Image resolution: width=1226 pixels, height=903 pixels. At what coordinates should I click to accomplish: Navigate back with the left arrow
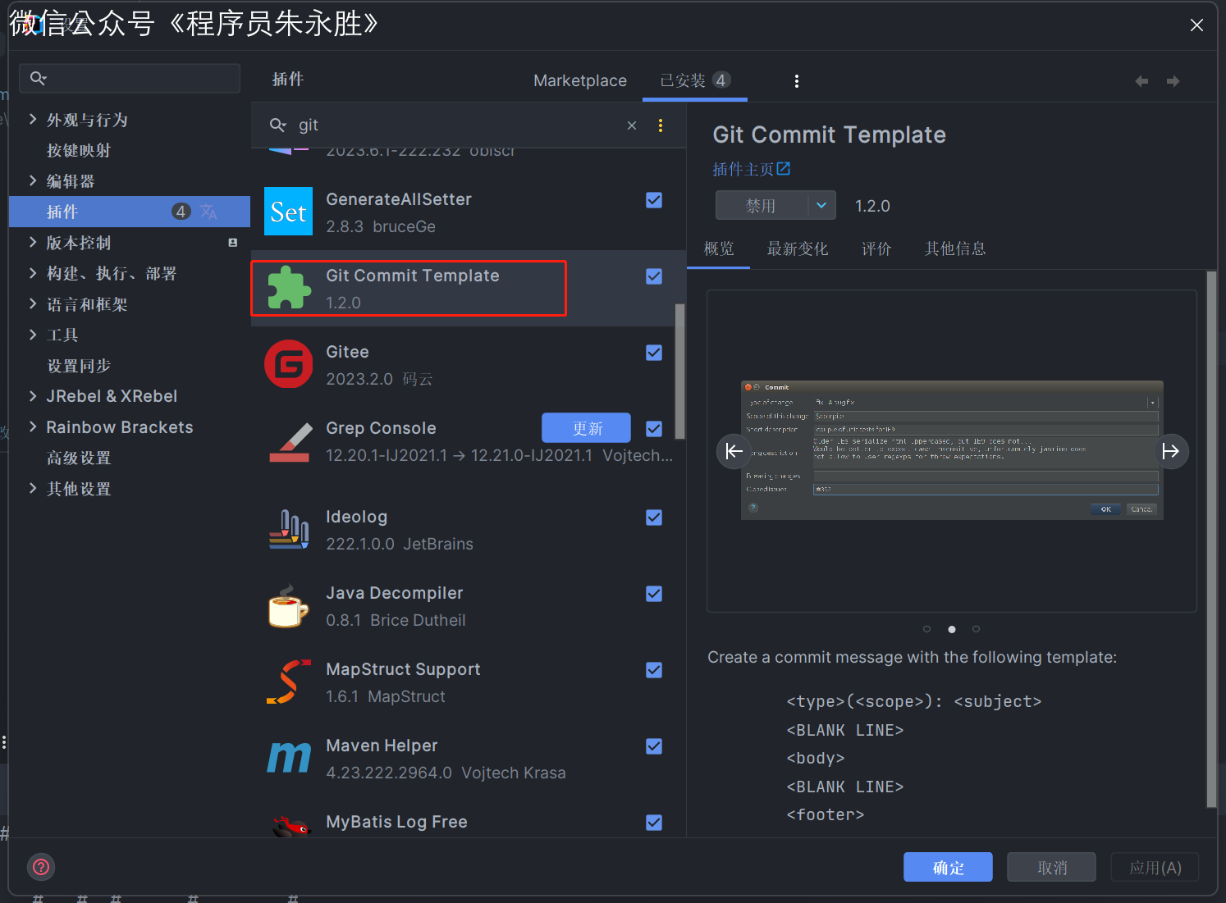1141,81
